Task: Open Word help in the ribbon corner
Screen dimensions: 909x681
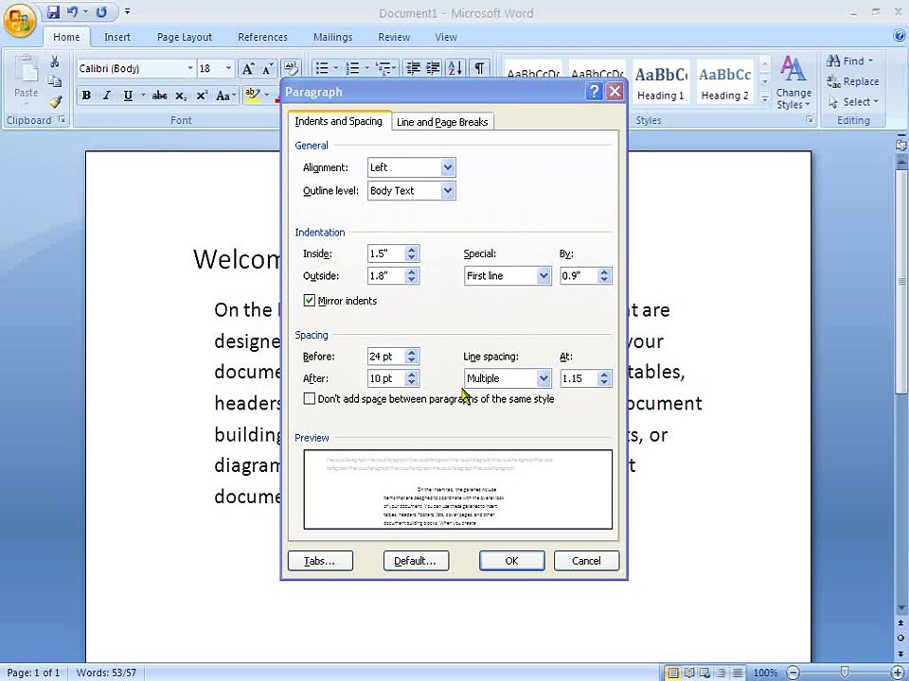Action: 900,36
